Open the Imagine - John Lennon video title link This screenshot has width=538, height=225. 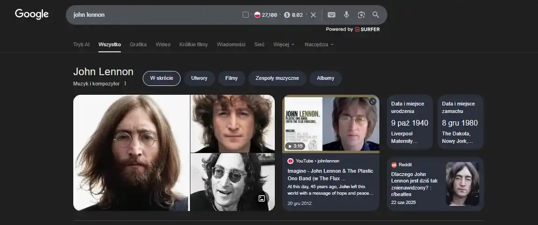[x=330, y=175]
